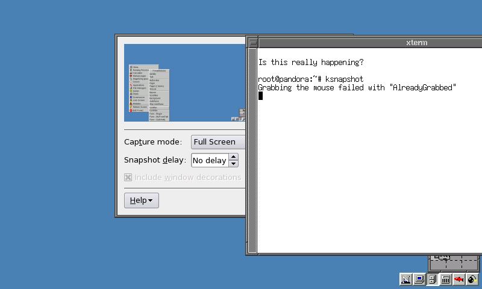Click the file cabinet launcher icon
This screenshot has height=289, width=482.
(x=433, y=279)
